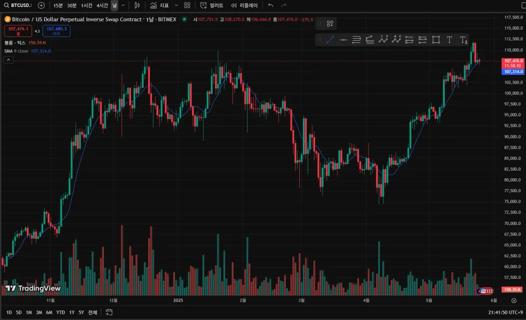Pick the rectangle shape tool
This screenshot has width=526, height=320.
[436, 40]
